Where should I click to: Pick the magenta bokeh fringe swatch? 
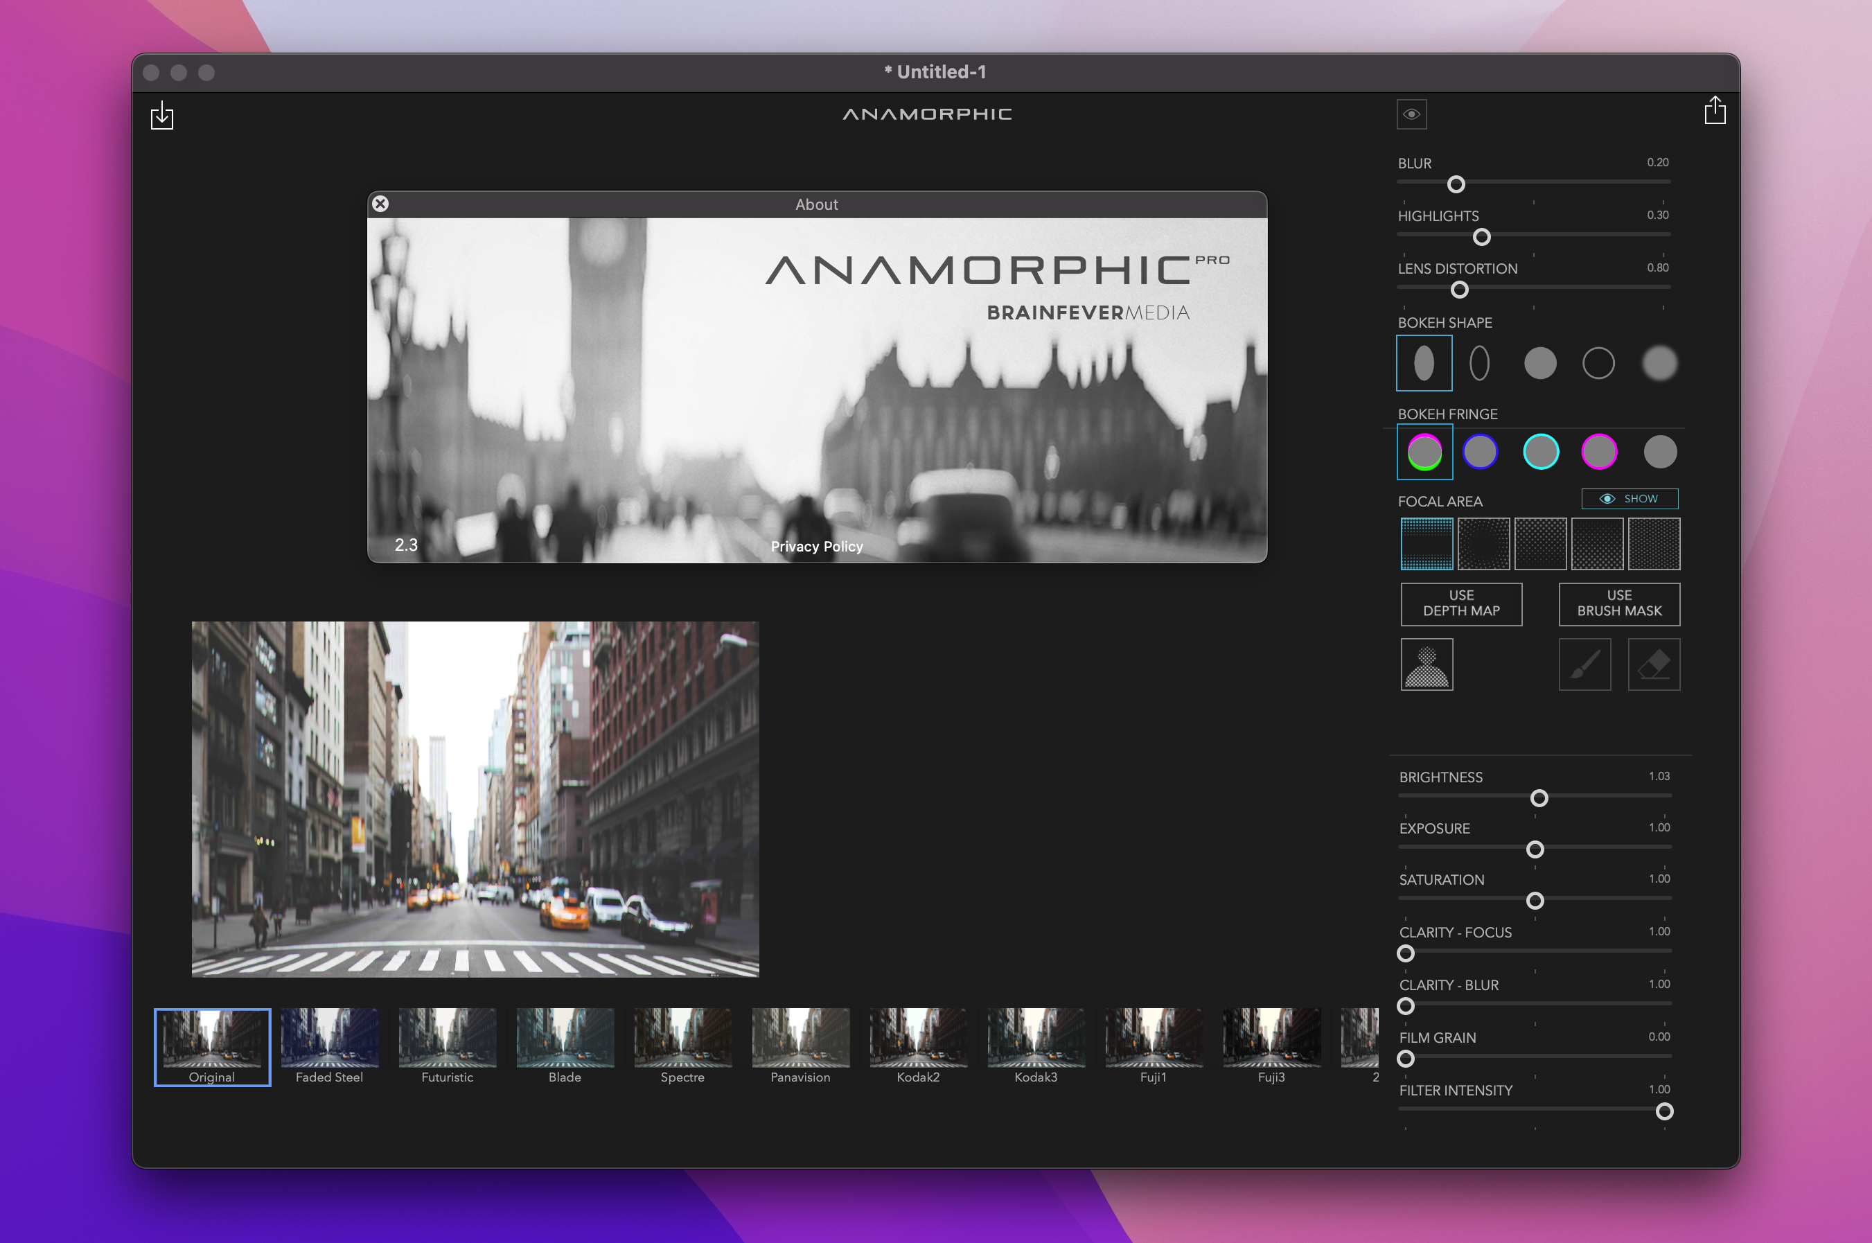[1598, 452]
